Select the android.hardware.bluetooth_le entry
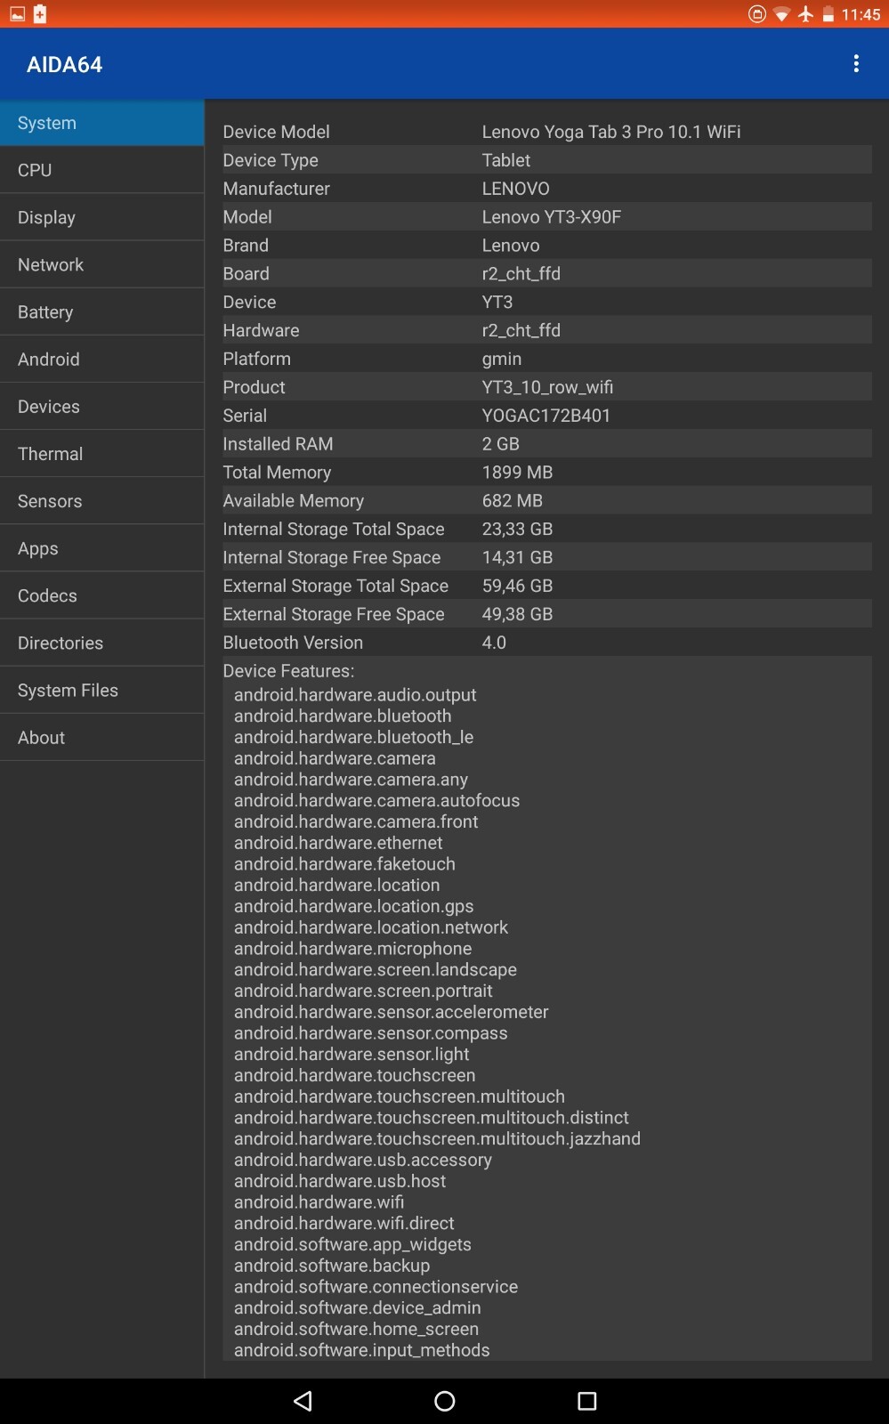The height and width of the screenshot is (1424, 889). (x=353, y=737)
